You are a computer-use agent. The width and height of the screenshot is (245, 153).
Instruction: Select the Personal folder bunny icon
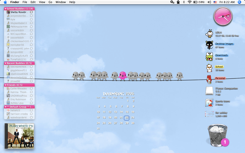(x=209, y=80)
